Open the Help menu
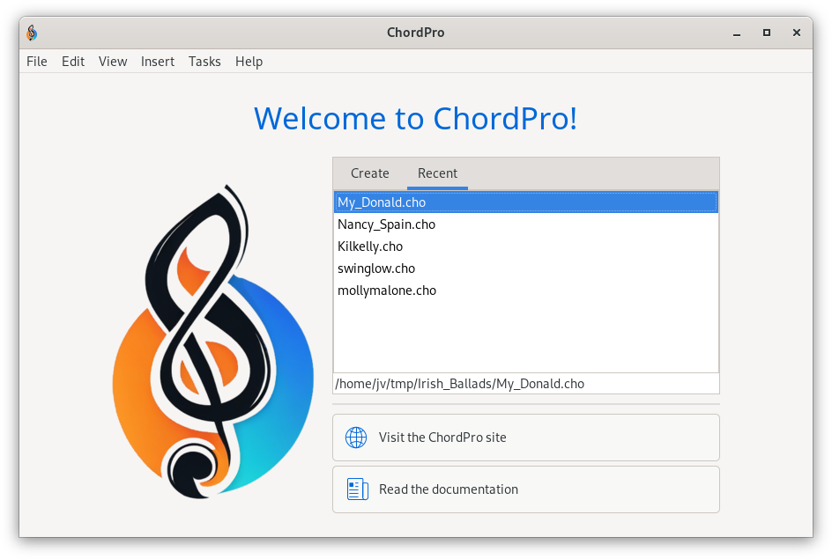This screenshot has width=832, height=559. point(249,62)
